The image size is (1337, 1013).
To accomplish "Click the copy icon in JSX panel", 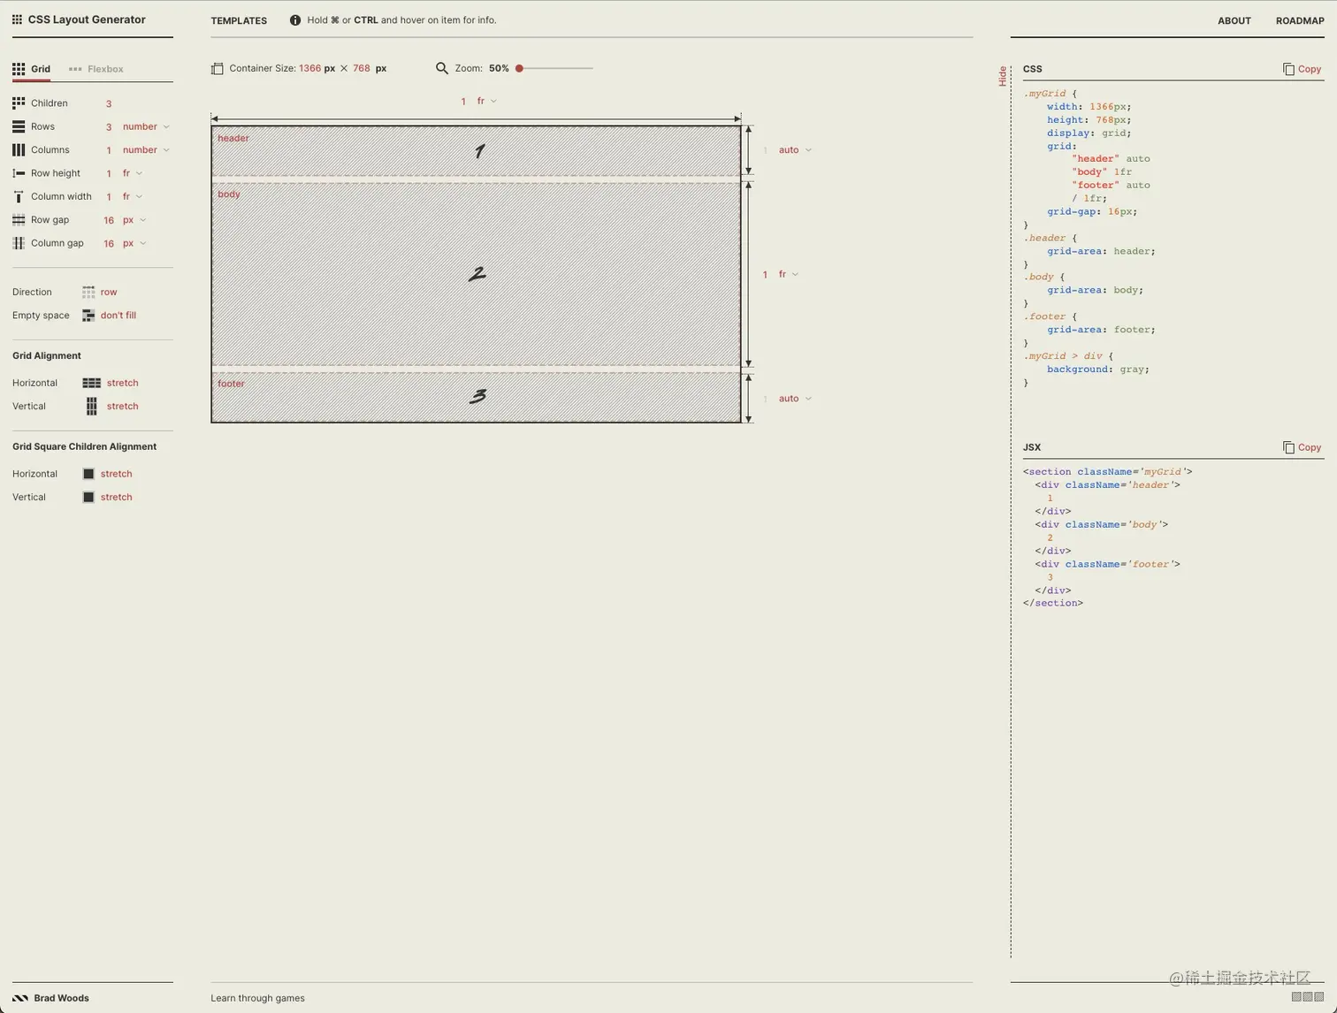I will [1288, 447].
